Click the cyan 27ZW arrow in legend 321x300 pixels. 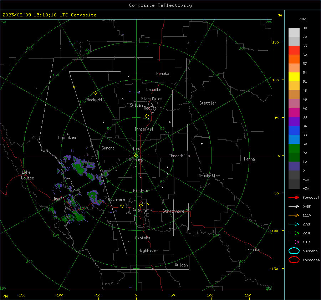click(x=294, y=224)
